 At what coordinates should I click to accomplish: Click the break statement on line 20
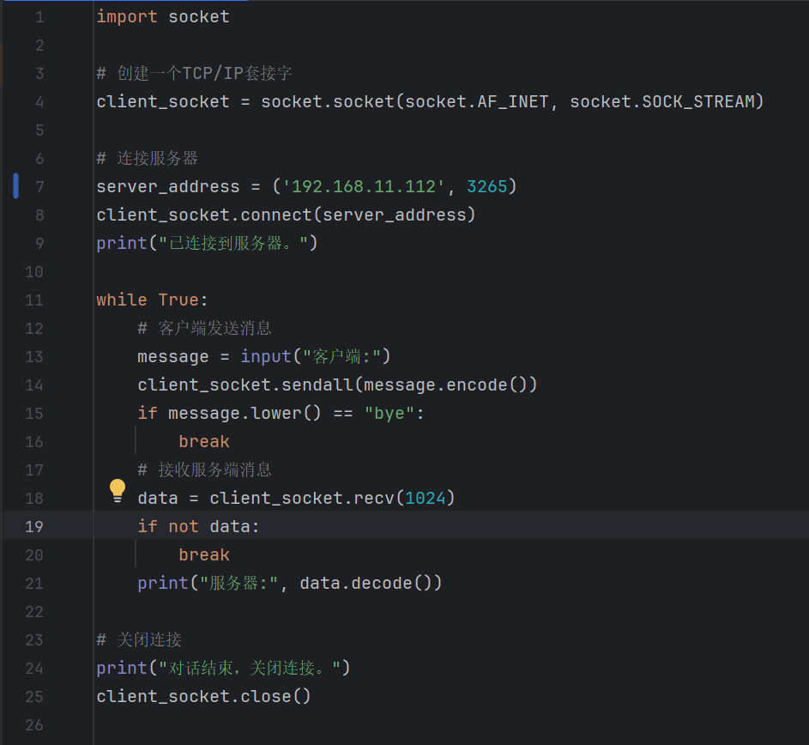point(204,554)
